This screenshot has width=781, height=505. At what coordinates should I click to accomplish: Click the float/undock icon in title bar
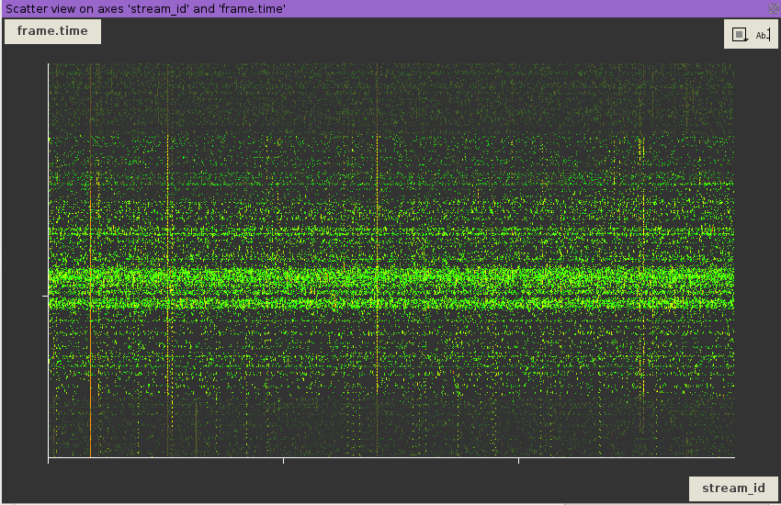point(773,7)
